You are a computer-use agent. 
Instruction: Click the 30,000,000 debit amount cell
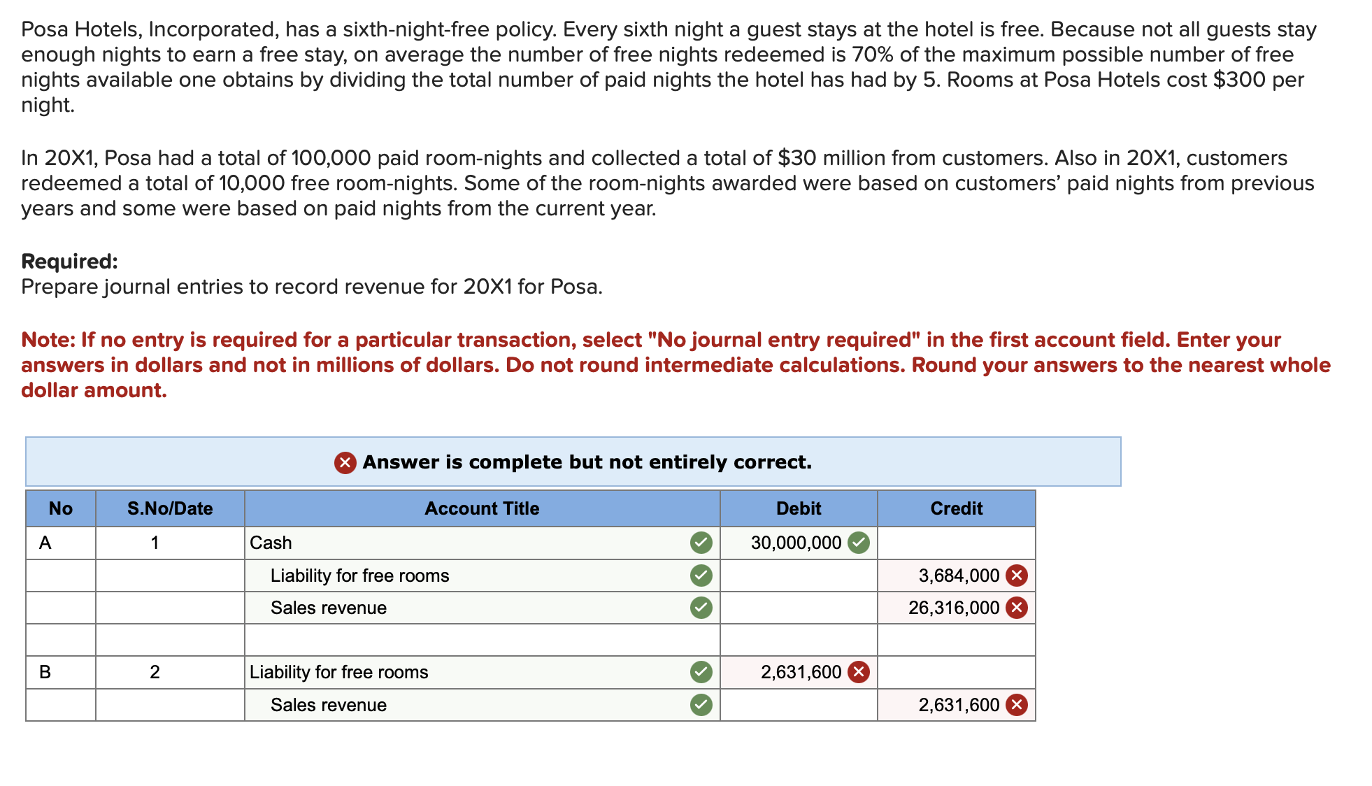pos(796,542)
